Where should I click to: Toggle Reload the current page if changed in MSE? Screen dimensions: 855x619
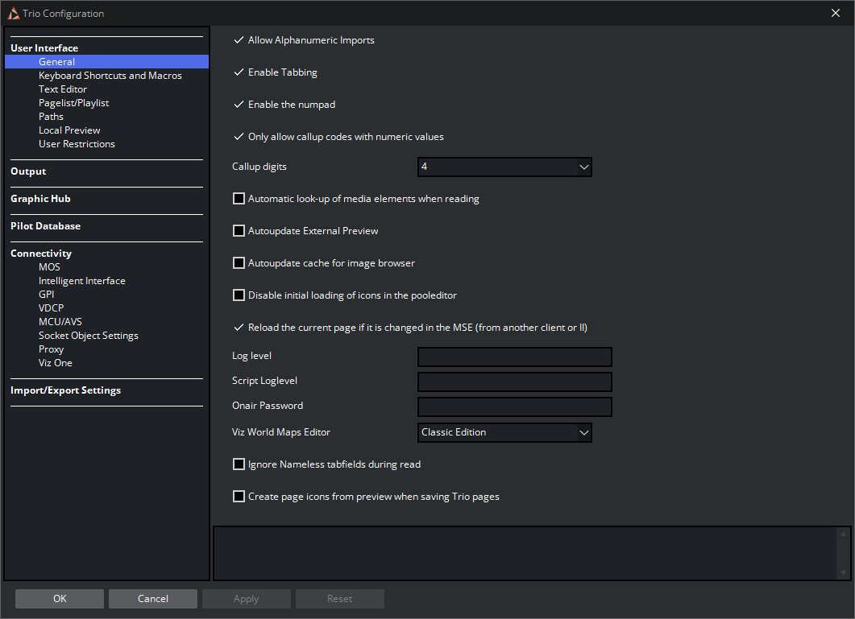click(239, 327)
